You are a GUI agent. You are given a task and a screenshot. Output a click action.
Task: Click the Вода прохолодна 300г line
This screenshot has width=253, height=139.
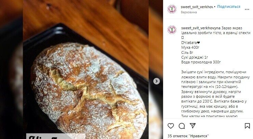(x=201, y=62)
